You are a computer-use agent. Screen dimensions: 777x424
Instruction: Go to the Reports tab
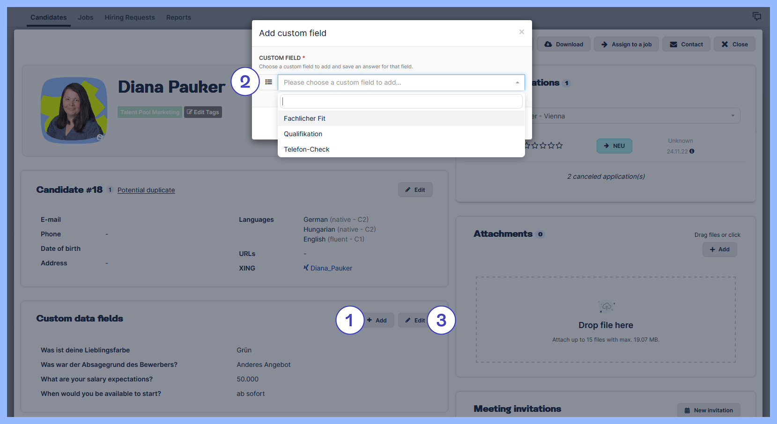click(178, 17)
